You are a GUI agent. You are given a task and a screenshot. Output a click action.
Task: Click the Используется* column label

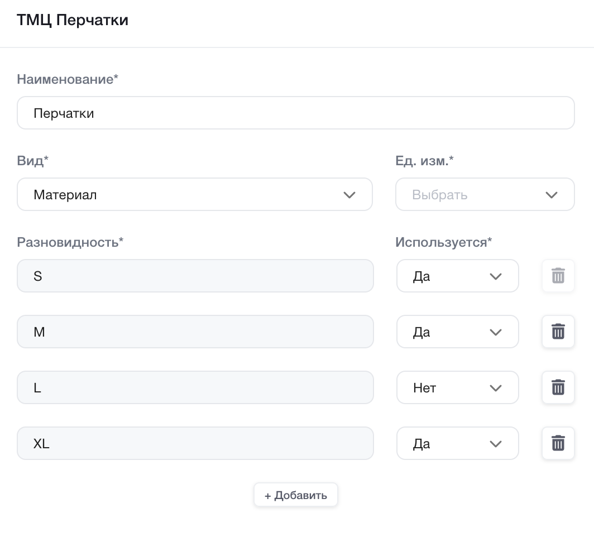click(444, 242)
